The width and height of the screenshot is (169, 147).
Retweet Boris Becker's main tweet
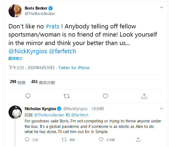click(x=66, y=96)
